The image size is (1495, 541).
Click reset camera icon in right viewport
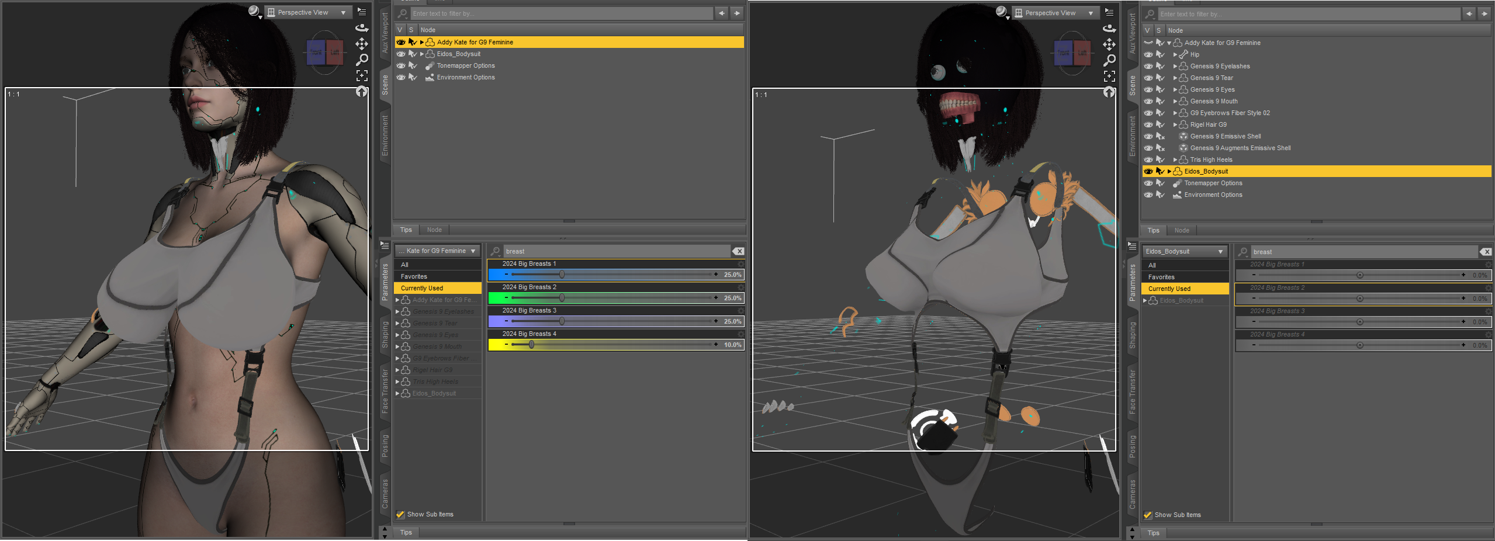[x=1109, y=92]
